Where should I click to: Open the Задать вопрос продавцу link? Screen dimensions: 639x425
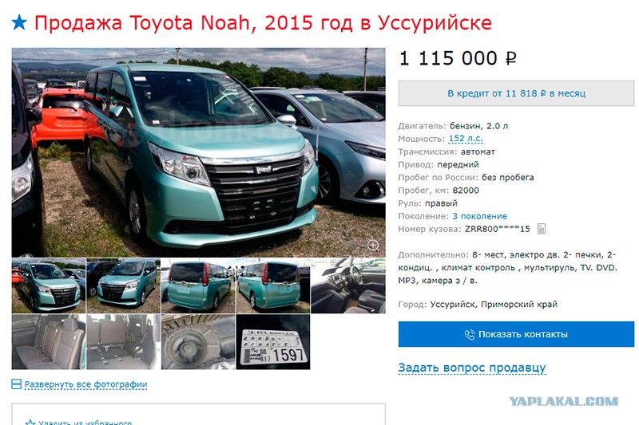click(x=471, y=368)
